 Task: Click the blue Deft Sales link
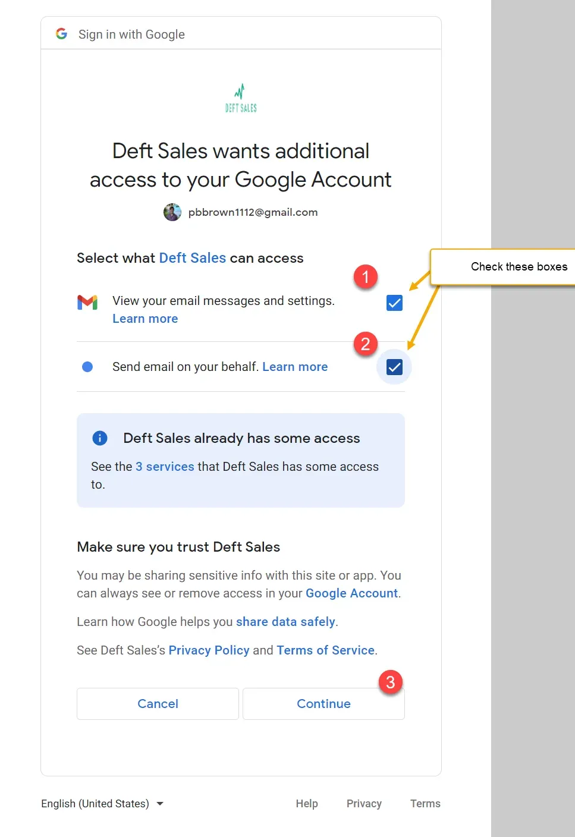(193, 258)
